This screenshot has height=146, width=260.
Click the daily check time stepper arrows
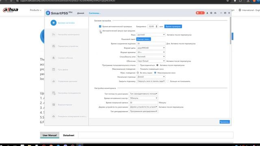(156, 26)
